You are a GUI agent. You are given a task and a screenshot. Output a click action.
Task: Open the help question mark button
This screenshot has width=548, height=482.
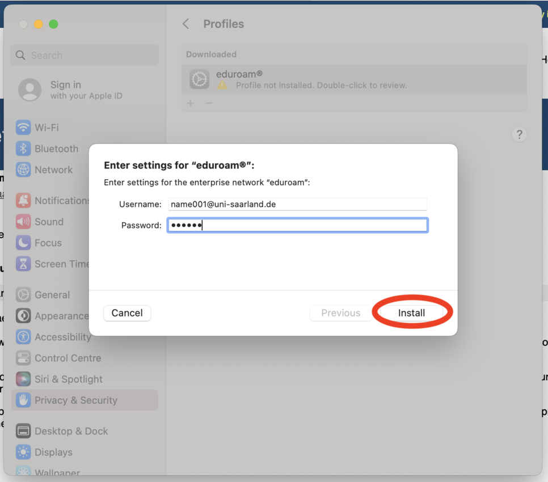(x=519, y=134)
